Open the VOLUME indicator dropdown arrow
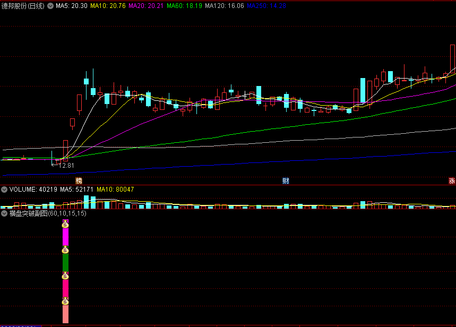Viewport: 456px width, 327px height. click(x=4, y=190)
